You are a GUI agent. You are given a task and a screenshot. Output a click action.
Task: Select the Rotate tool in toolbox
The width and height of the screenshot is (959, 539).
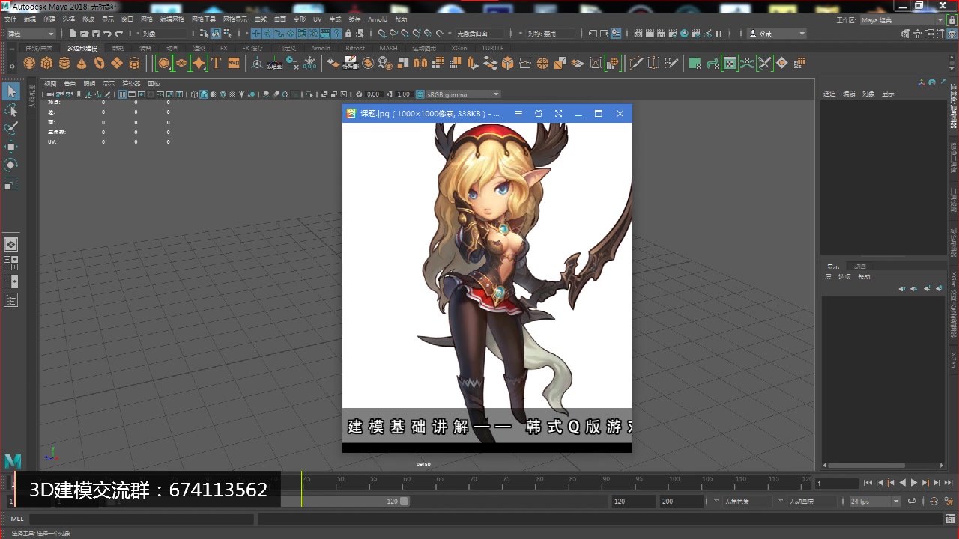point(11,165)
